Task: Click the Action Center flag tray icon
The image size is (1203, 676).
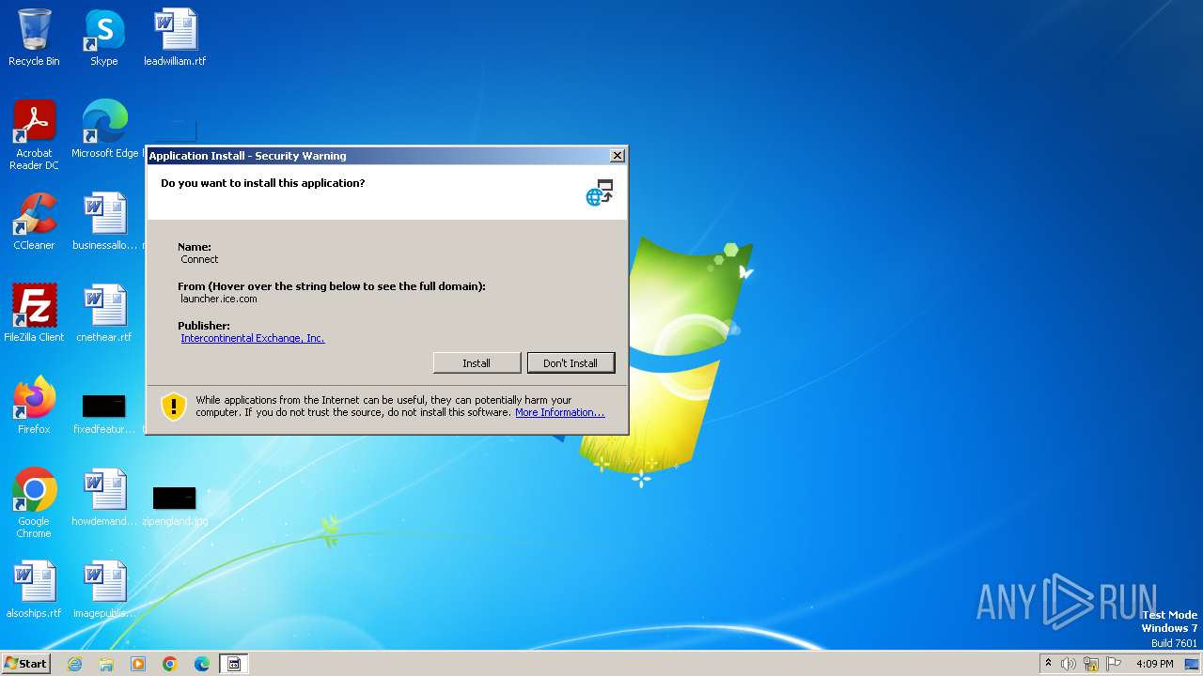Action: [x=1114, y=664]
